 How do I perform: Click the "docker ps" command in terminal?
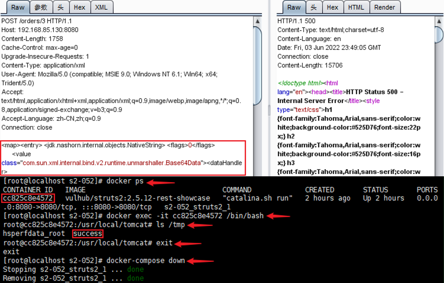click(125, 181)
